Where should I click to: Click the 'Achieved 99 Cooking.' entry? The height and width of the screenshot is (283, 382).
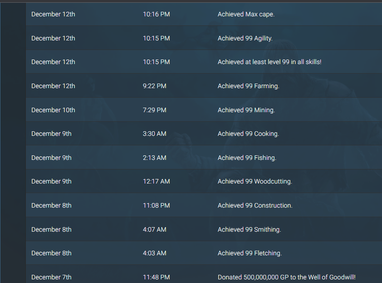pos(204,134)
